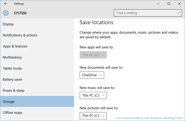
Task: Open Offline maps settings
Action: coord(13,113)
